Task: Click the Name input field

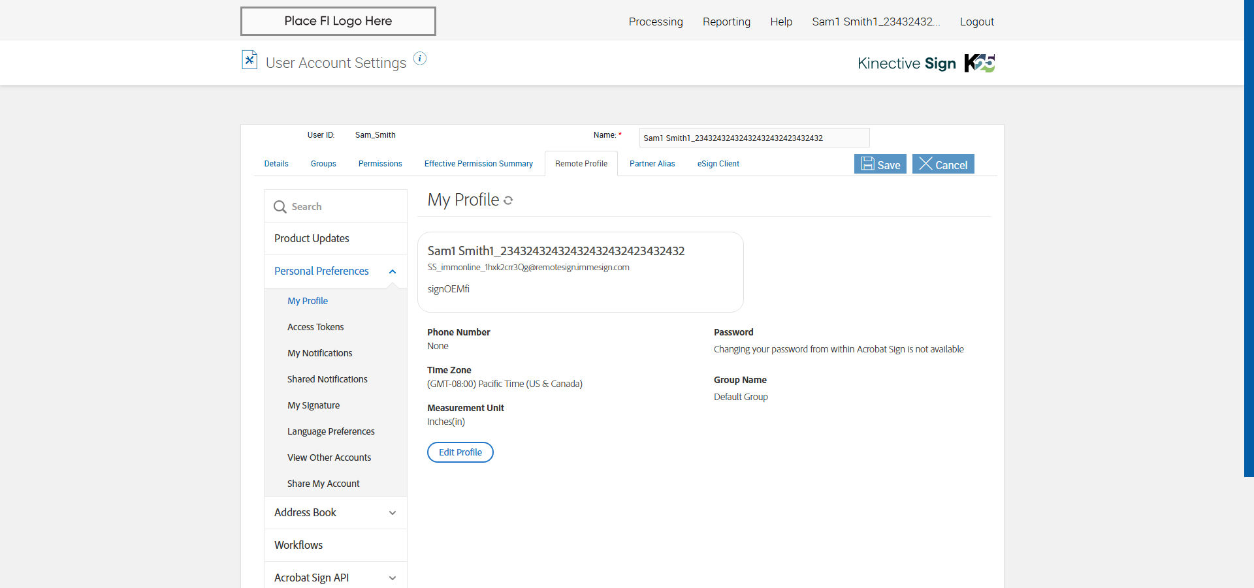Action: click(x=754, y=138)
